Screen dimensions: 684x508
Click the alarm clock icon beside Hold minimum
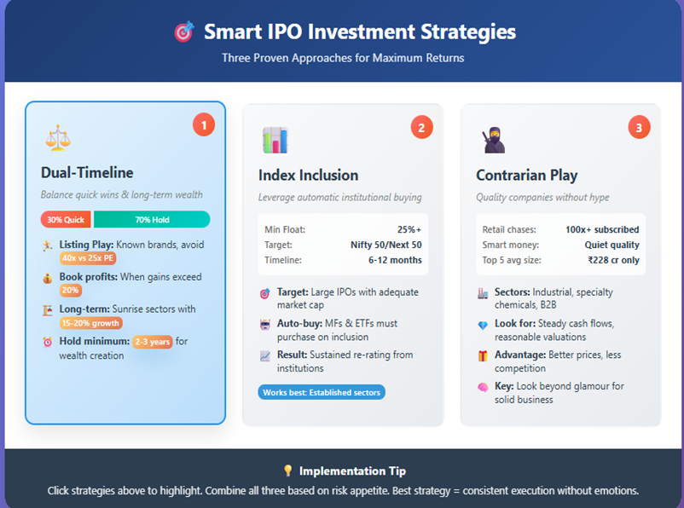coord(47,342)
